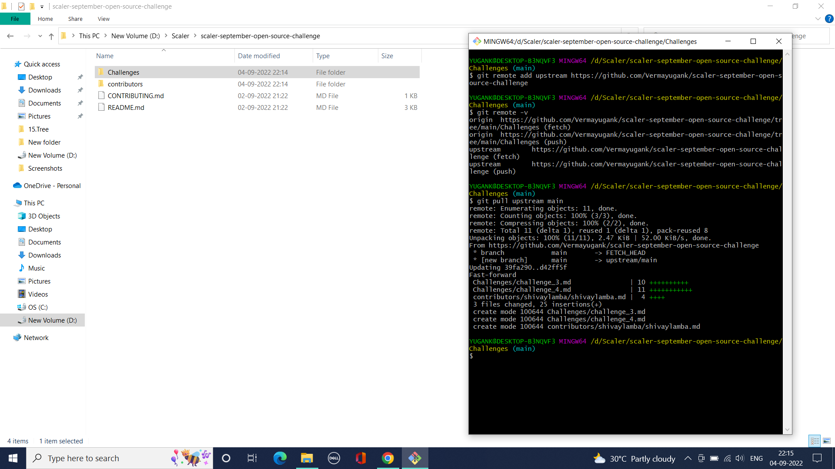Open Task View from the taskbar

coord(252,458)
